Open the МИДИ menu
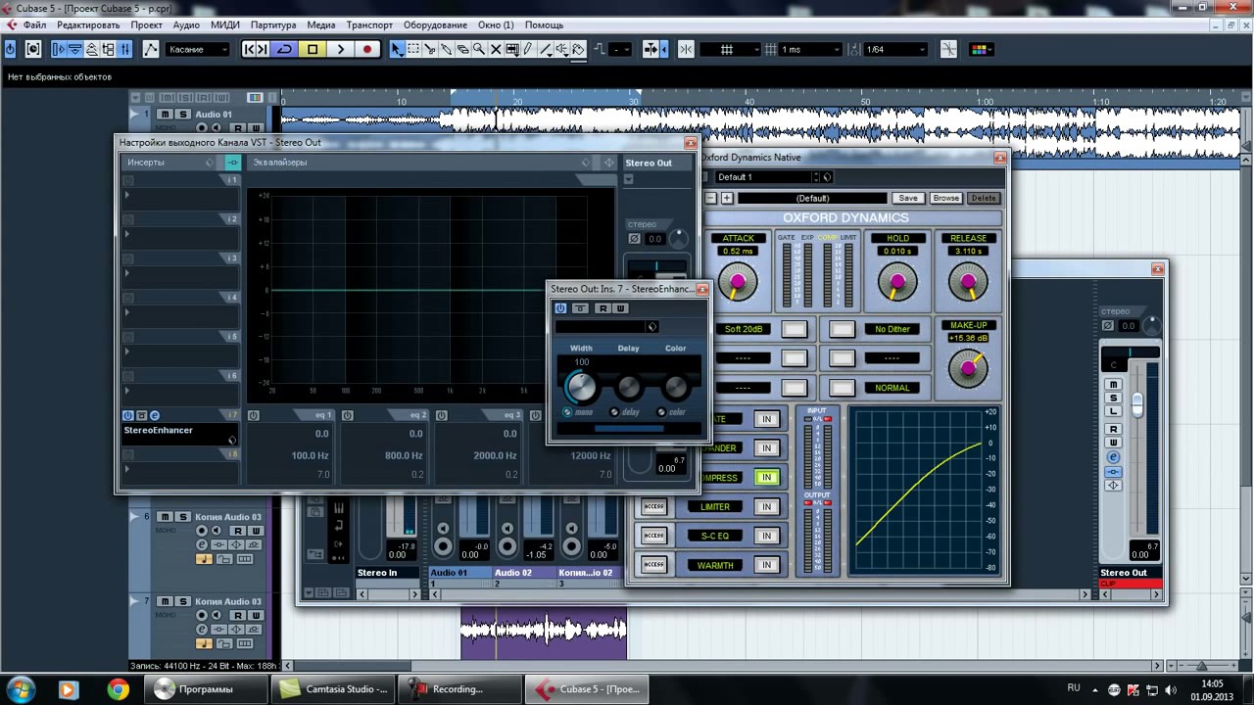 click(x=224, y=24)
